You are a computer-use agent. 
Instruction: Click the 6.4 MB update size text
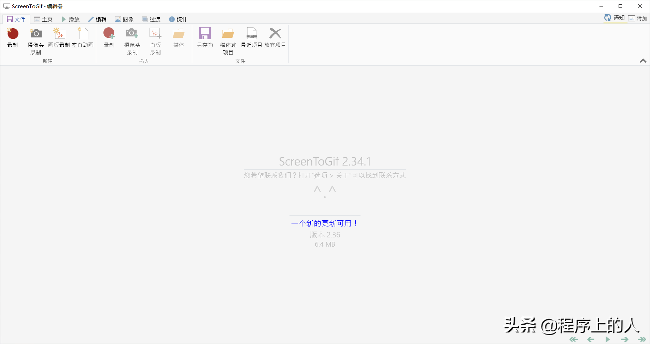point(325,244)
